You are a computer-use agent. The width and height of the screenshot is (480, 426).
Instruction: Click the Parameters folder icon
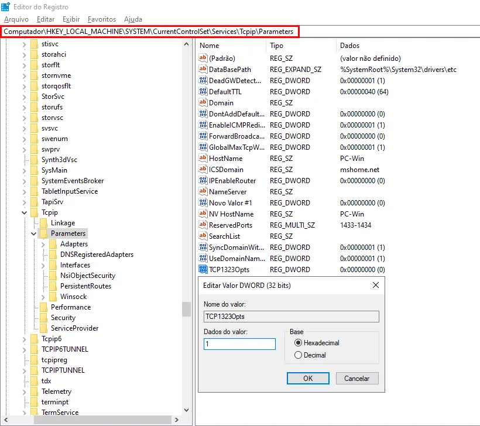43,233
